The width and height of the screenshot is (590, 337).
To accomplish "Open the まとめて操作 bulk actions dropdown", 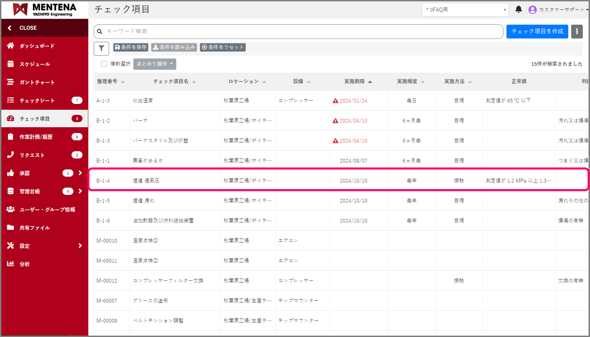I will click(x=155, y=64).
